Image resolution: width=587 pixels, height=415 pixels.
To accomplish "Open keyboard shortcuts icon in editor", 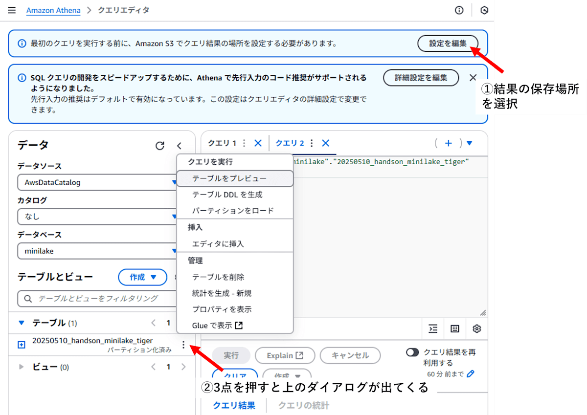I will tap(455, 328).
